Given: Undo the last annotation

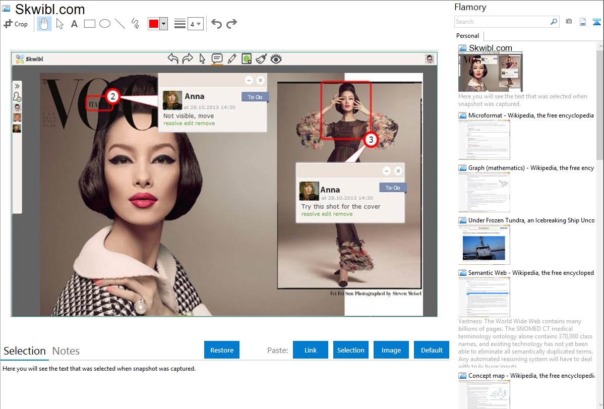Looking at the screenshot, I should (216, 24).
